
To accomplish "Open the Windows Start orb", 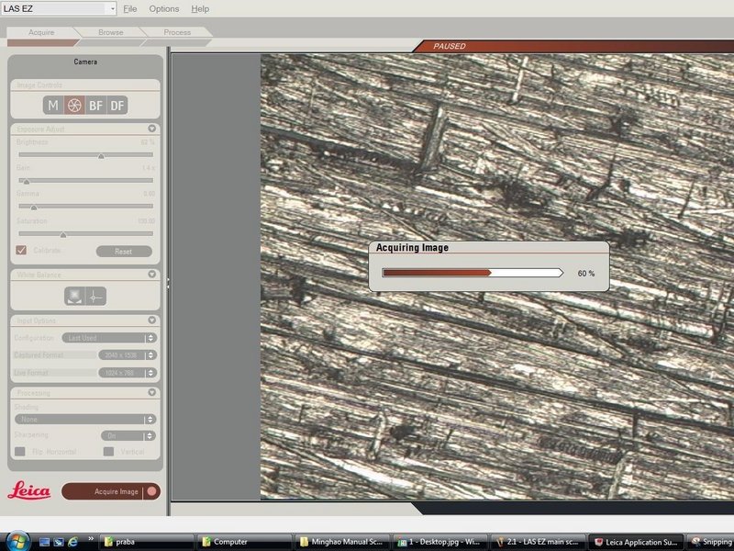I will (x=17, y=542).
